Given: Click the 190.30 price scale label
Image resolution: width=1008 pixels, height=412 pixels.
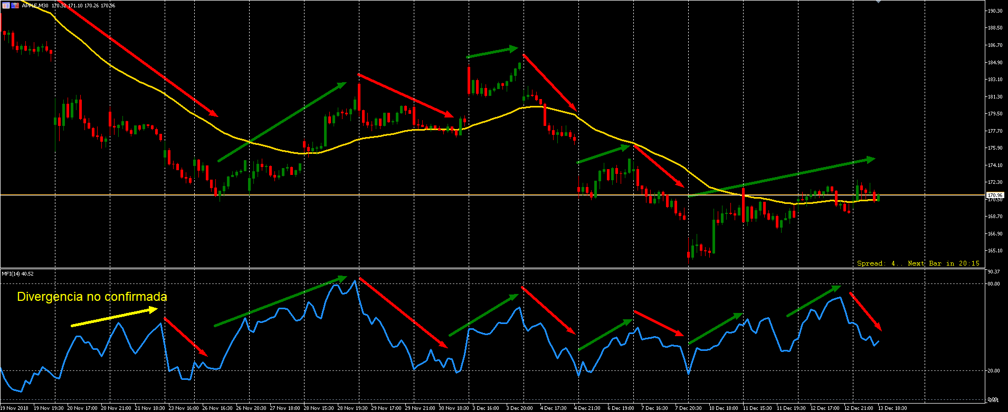Looking at the screenshot, I should [995, 11].
